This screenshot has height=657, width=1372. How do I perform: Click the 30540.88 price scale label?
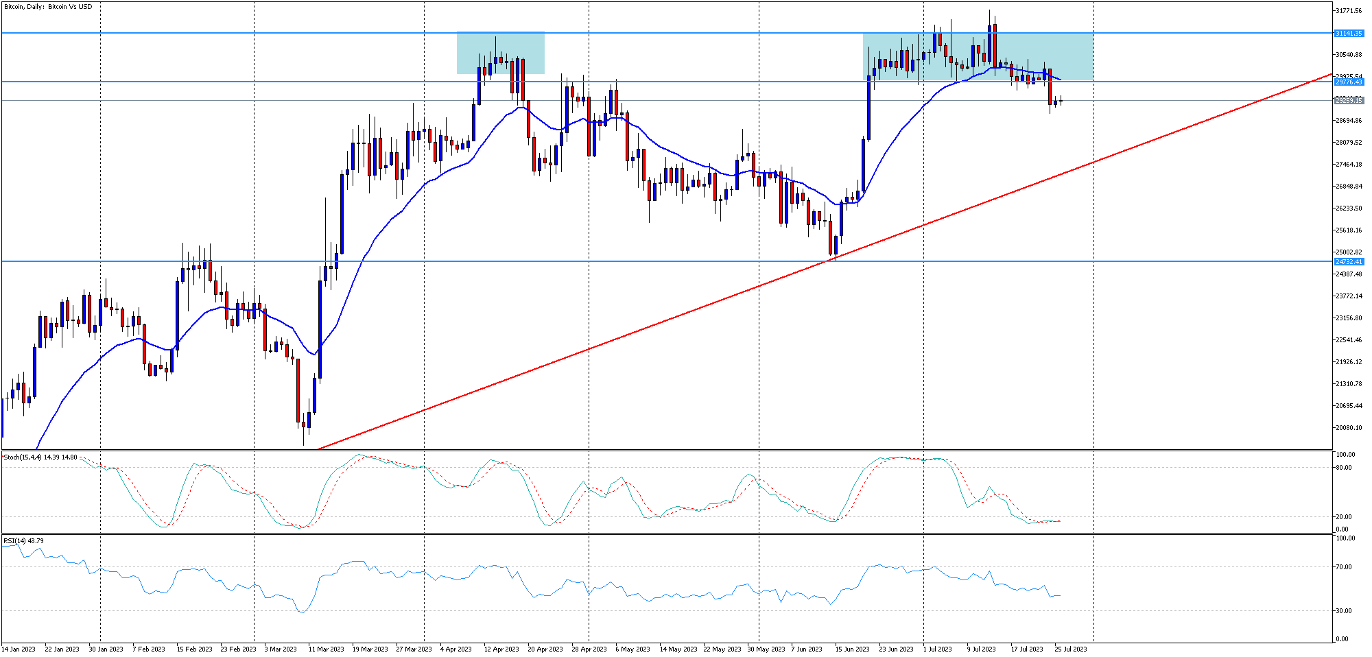1349,55
